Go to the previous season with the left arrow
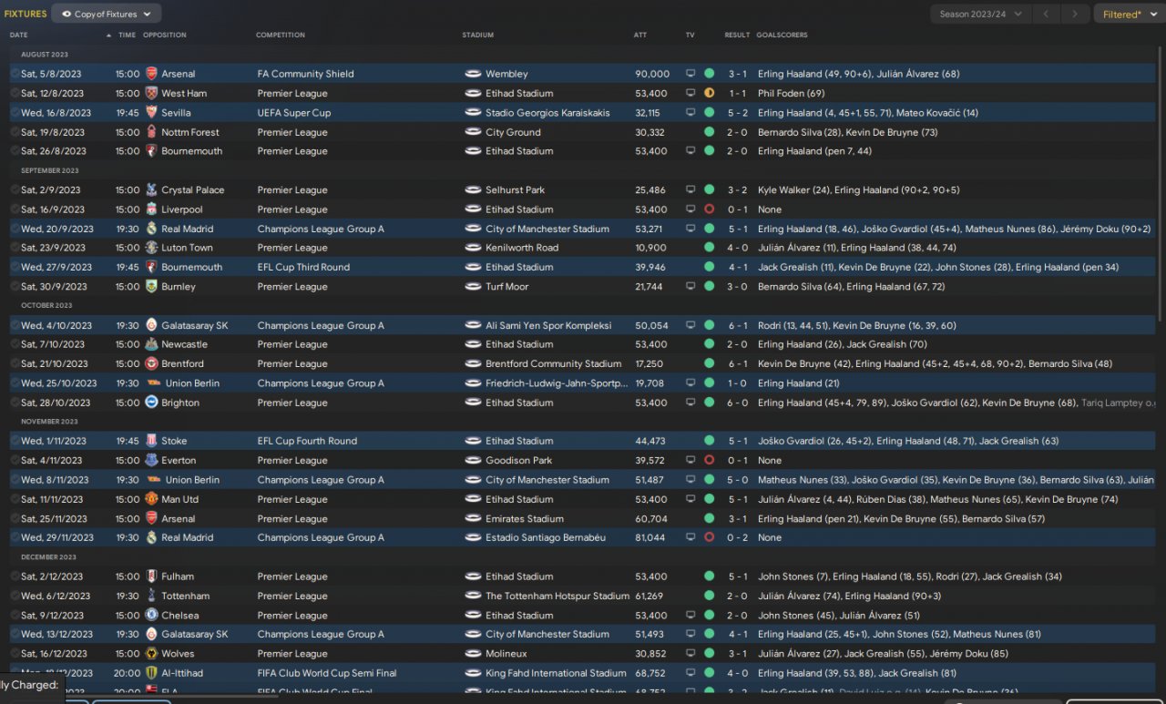The height and width of the screenshot is (704, 1166). 1048,14
